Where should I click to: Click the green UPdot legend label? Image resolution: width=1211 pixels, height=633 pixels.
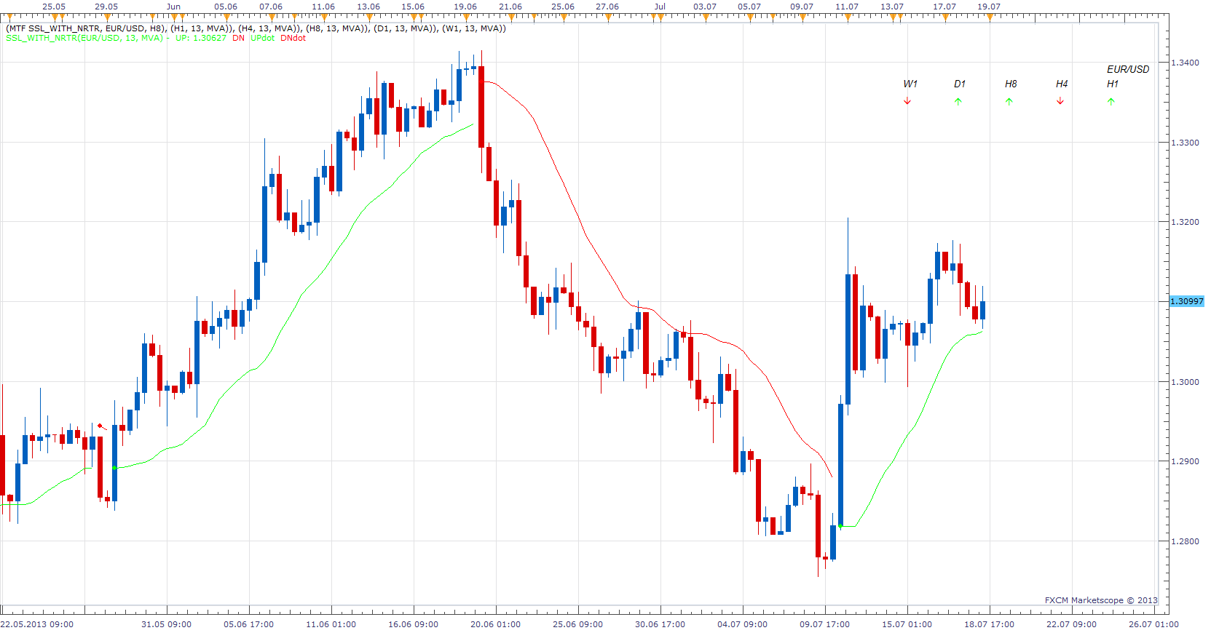263,38
